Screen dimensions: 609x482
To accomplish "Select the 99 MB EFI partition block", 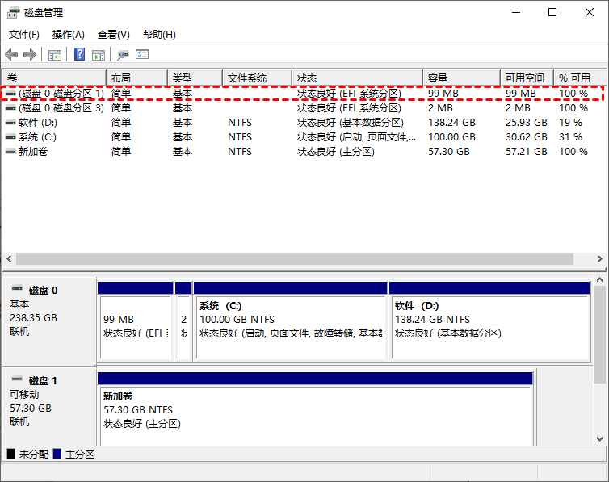I will 135,321.
